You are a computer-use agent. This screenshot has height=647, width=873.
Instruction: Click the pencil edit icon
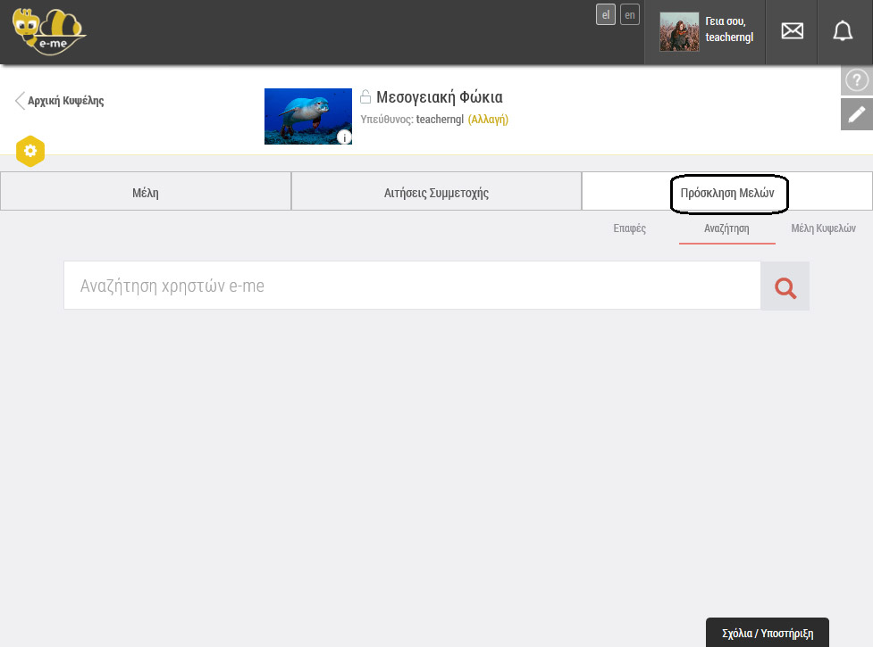[x=857, y=114]
